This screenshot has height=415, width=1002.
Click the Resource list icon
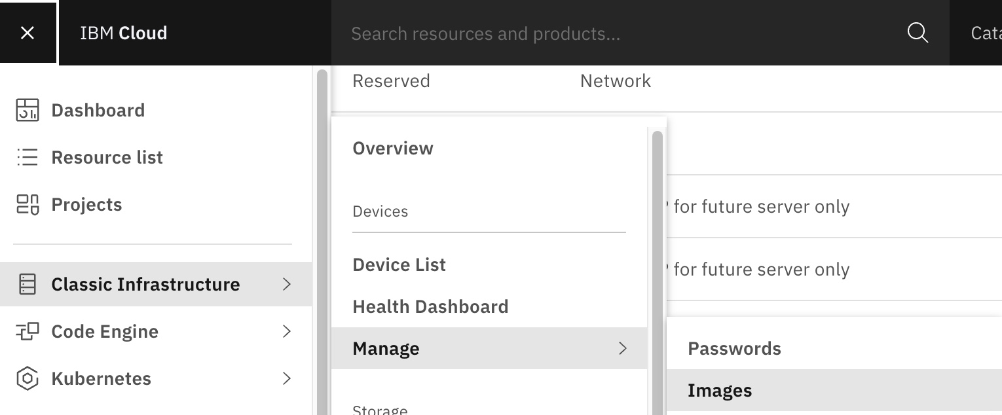28,157
